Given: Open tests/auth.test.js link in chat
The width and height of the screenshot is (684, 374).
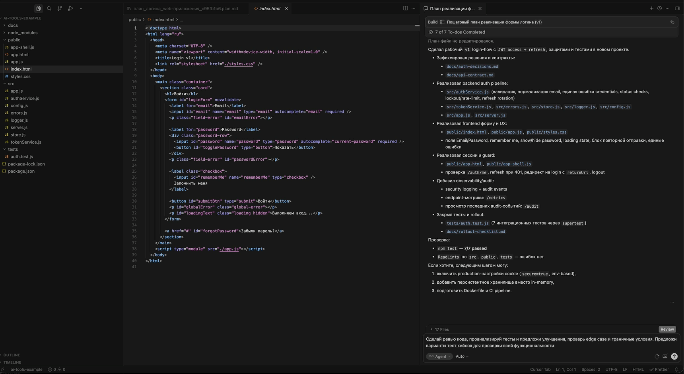Looking at the screenshot, I should coord(467,223).
